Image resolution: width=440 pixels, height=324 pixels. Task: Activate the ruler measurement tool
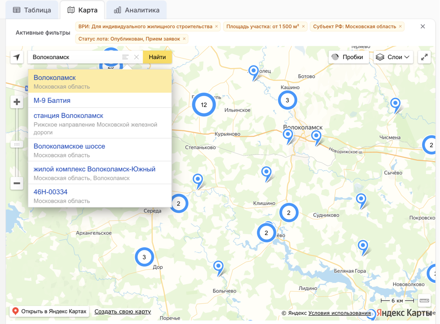(424, 301)
